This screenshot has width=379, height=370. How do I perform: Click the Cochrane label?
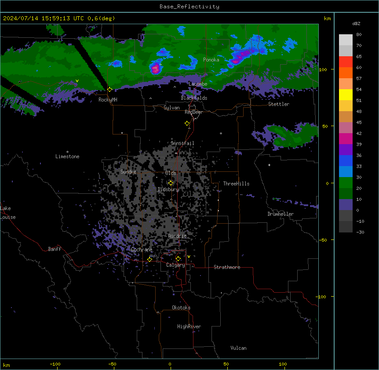pyautogui.click(x=142, y=250)
